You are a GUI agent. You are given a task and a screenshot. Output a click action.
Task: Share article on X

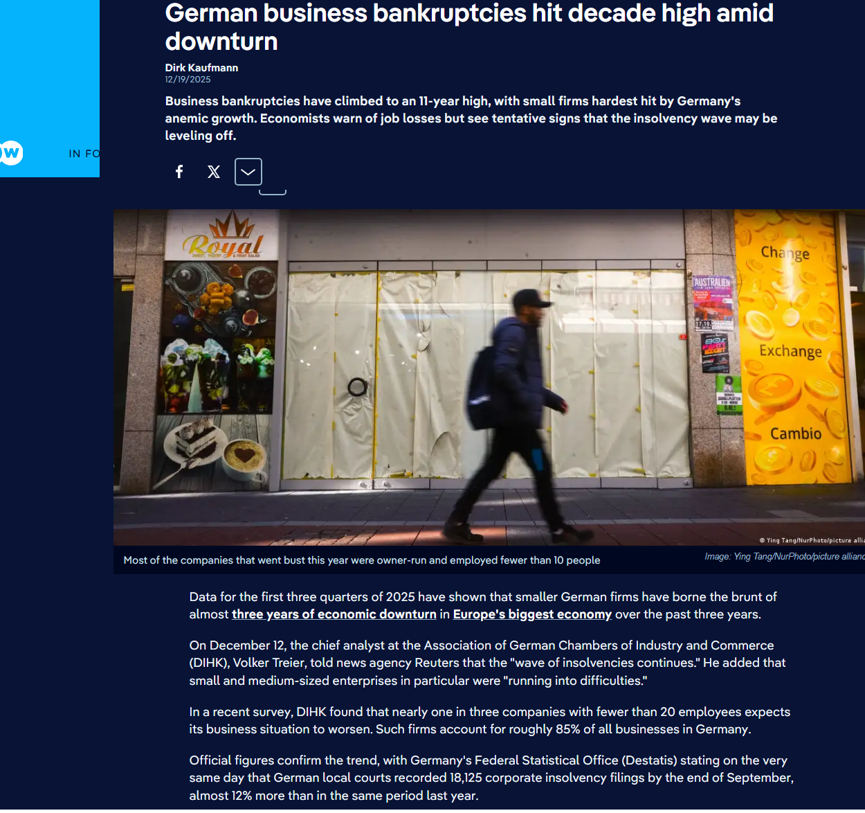pyautogui.click(x=214, y=172)
